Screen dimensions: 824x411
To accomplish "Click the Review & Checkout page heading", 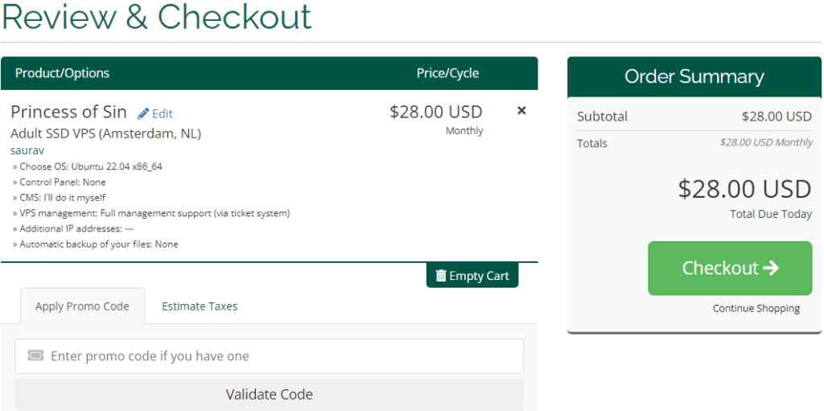I will coord(156,17).
